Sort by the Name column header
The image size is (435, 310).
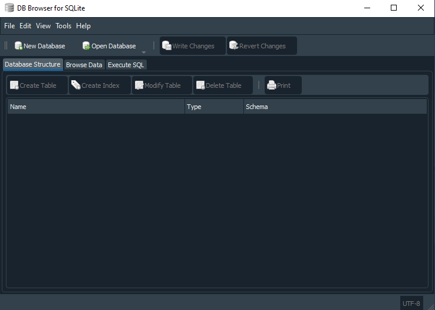point(96,107)
